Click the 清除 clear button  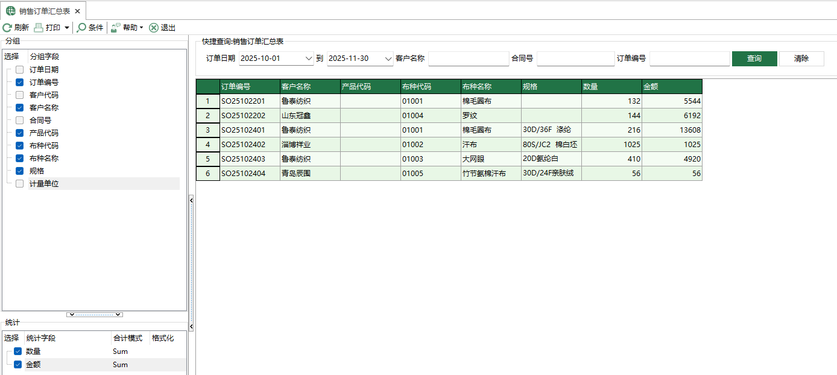point(801,58)
